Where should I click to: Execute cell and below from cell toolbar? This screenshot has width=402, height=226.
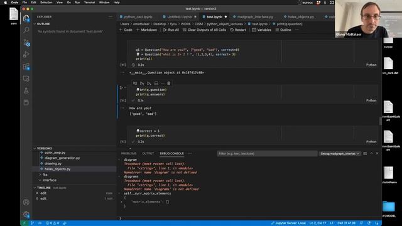[149, 83]
